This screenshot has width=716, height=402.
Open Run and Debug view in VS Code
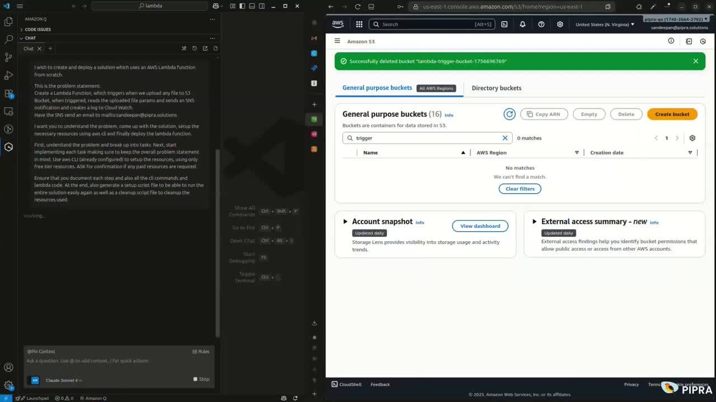(8, 75)
